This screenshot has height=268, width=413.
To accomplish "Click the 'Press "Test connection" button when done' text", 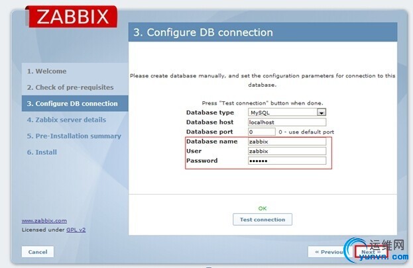I will 263,103.
